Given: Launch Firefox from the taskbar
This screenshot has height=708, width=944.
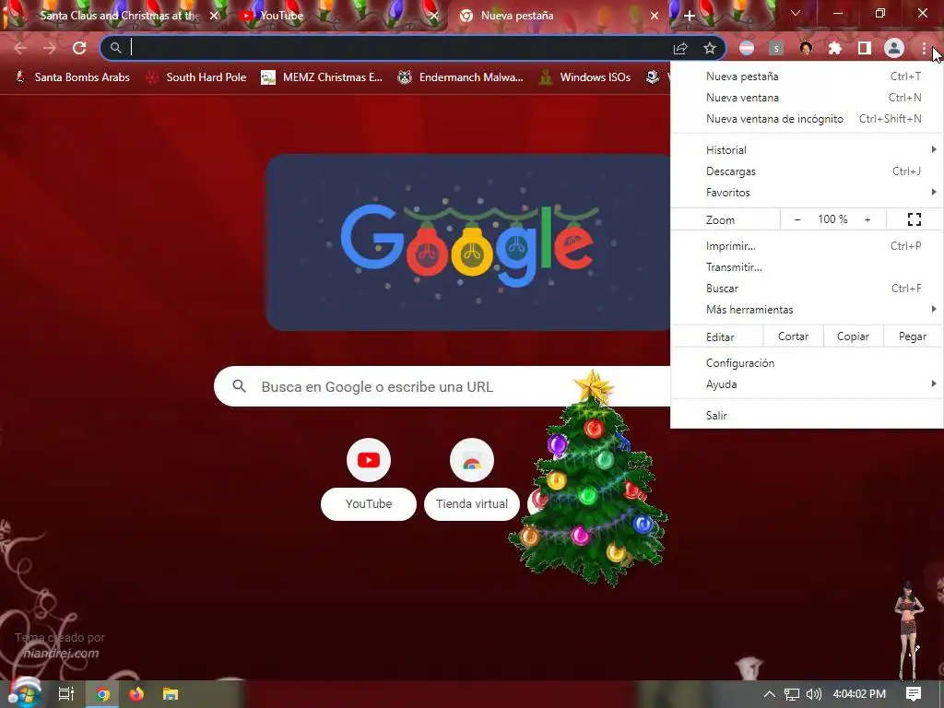Looking at the screenshot, I should point(136,694).
